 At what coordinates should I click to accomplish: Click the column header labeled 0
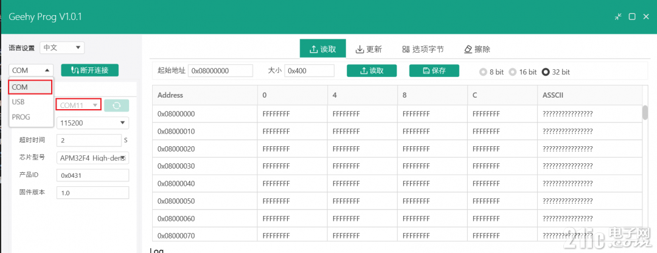pos(293,95)
